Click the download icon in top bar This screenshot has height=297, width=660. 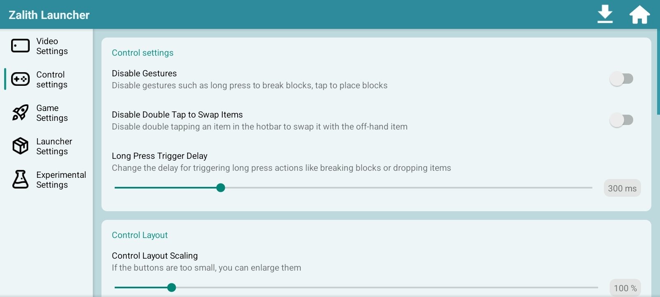pyautogui.click(x=605, y=14)
